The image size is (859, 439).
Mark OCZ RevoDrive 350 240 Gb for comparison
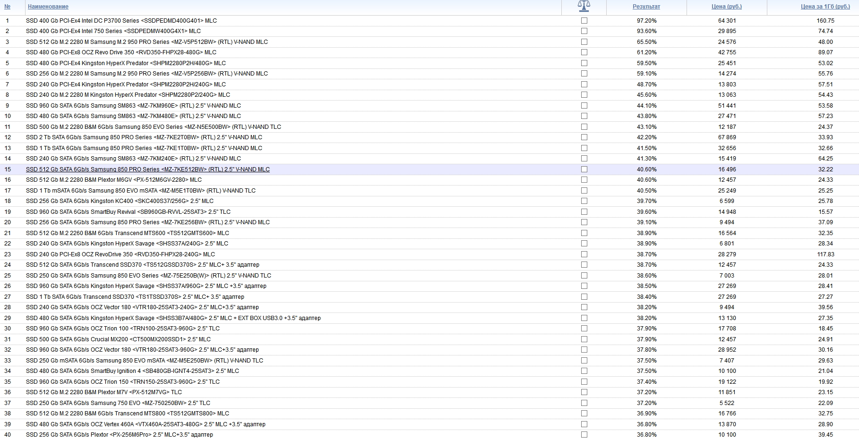584,254
